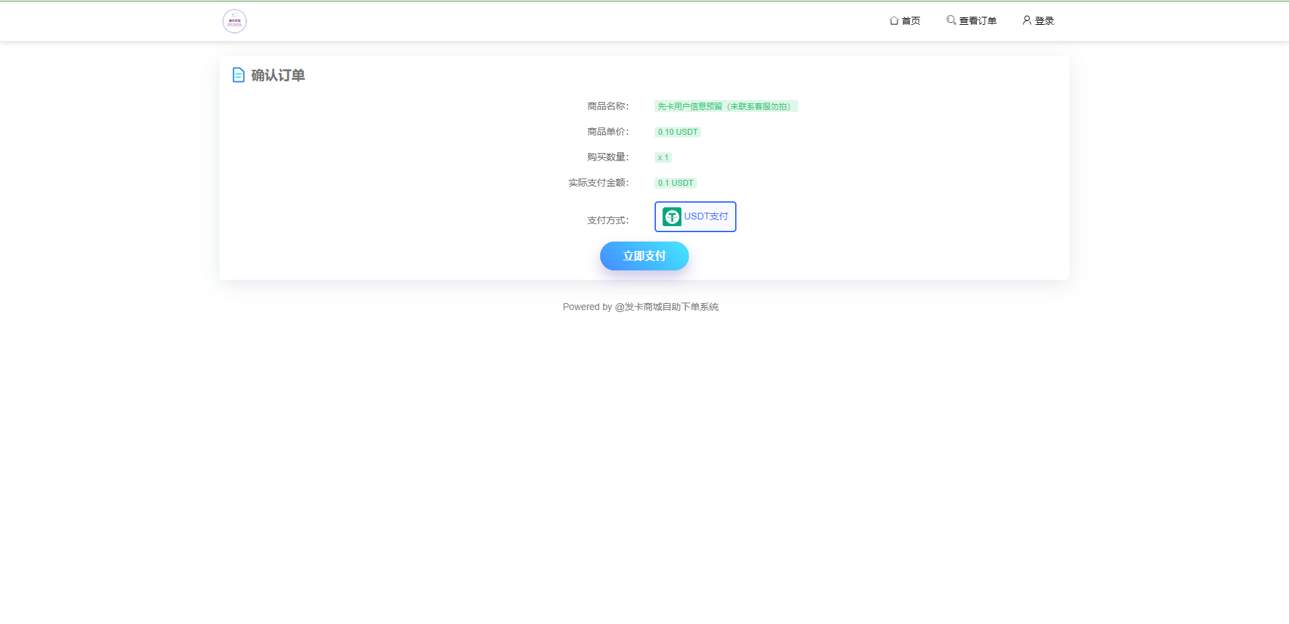Click the x 1 quantity tag
Image resolution: width=1289 pixels, height=624 pixels.
click(x=663, y=158)
